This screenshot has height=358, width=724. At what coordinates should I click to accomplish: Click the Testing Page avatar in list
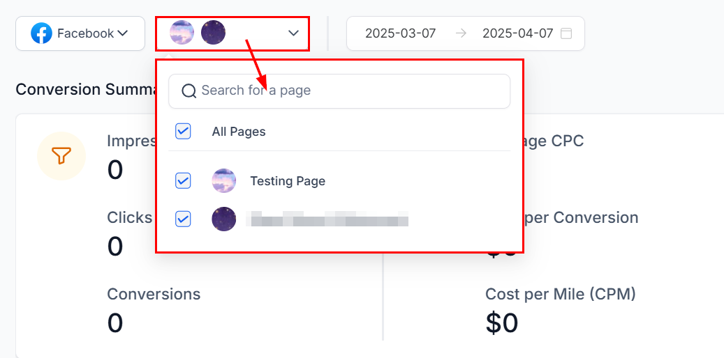click(x=224, y=180)
